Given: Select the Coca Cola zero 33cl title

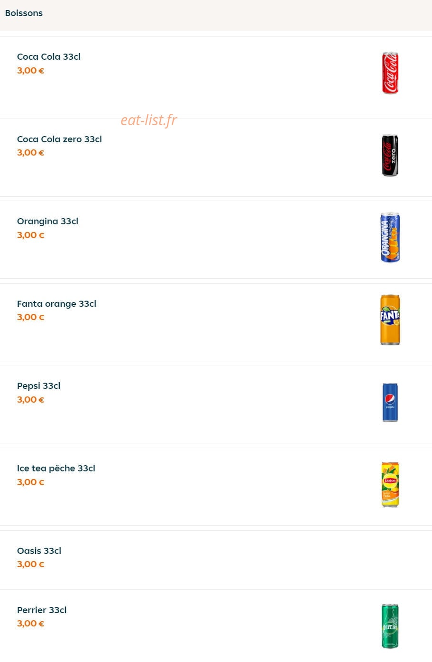Looking at the screenshot, I should click(59, 139).
